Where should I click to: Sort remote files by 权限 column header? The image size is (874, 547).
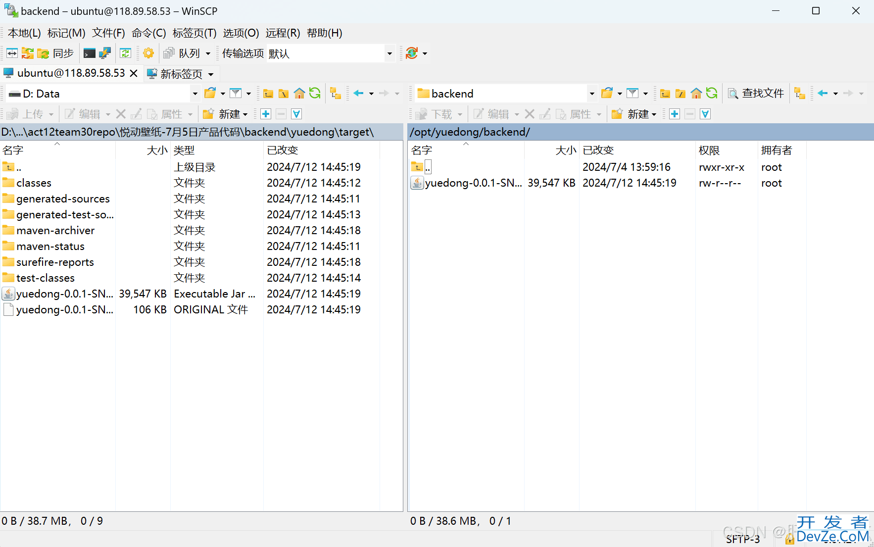coord(726,150)
